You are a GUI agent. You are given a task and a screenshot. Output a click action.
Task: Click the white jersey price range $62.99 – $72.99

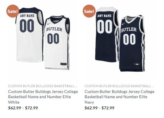pos(23,108)
